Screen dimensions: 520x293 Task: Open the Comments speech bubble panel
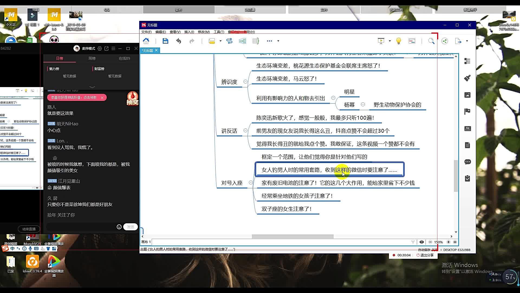pos(467,162)
